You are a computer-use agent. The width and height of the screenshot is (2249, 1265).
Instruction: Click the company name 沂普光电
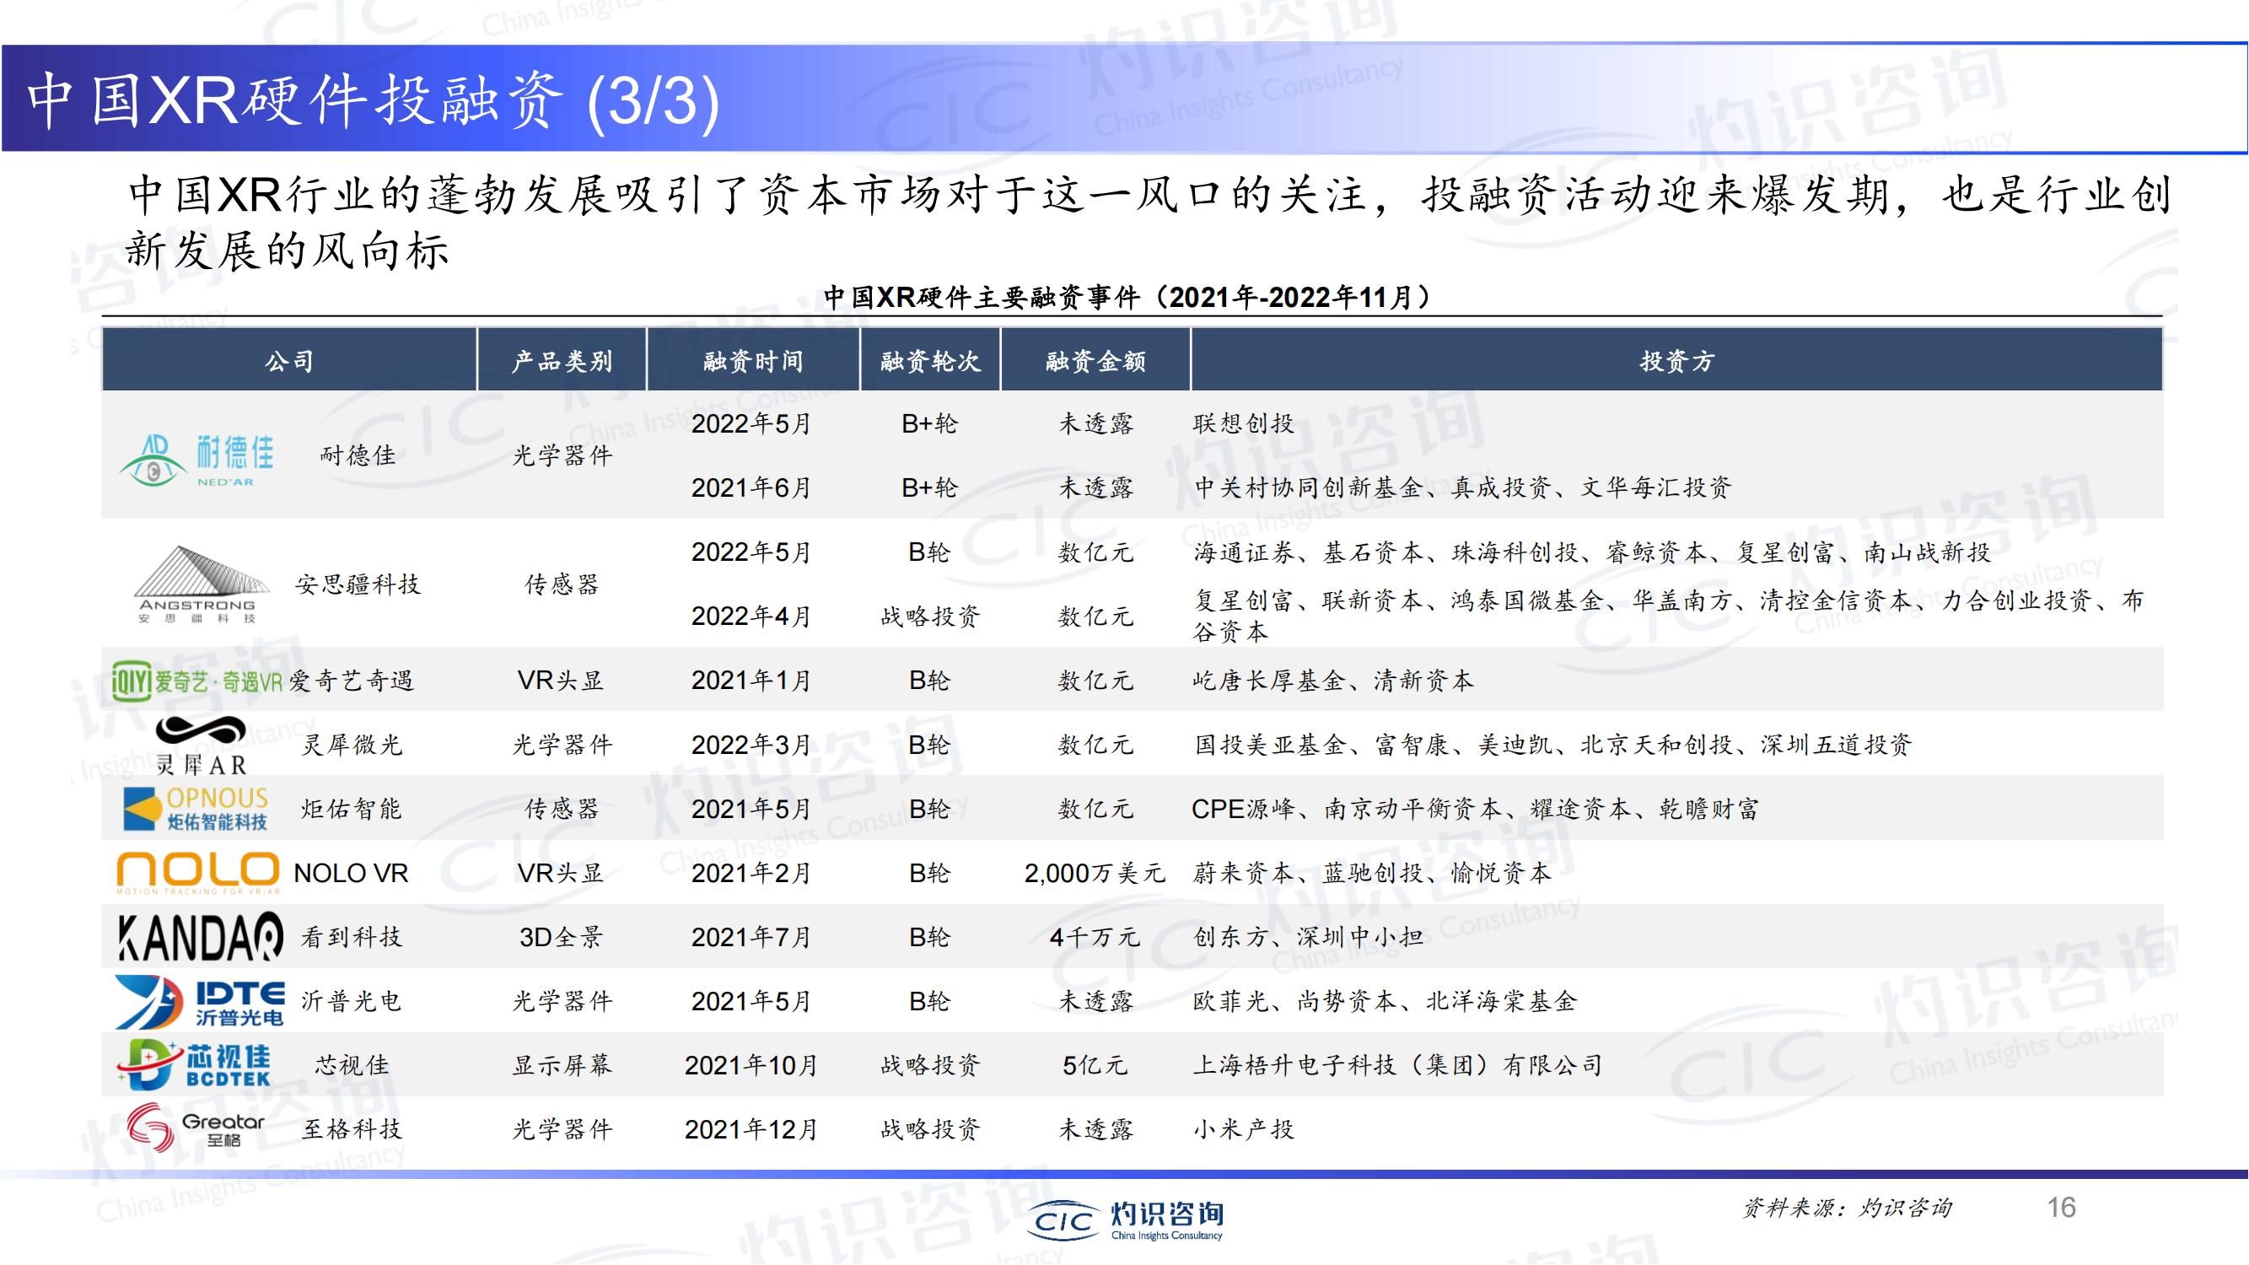352,1001
